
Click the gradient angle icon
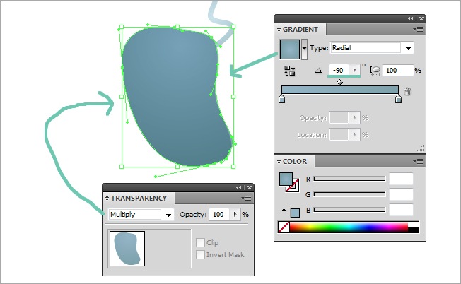pyautogui.click(x=318, y=70)
